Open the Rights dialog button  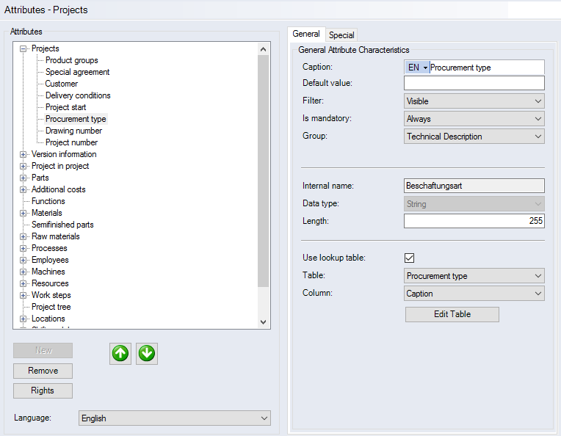(x=43, y=390)
